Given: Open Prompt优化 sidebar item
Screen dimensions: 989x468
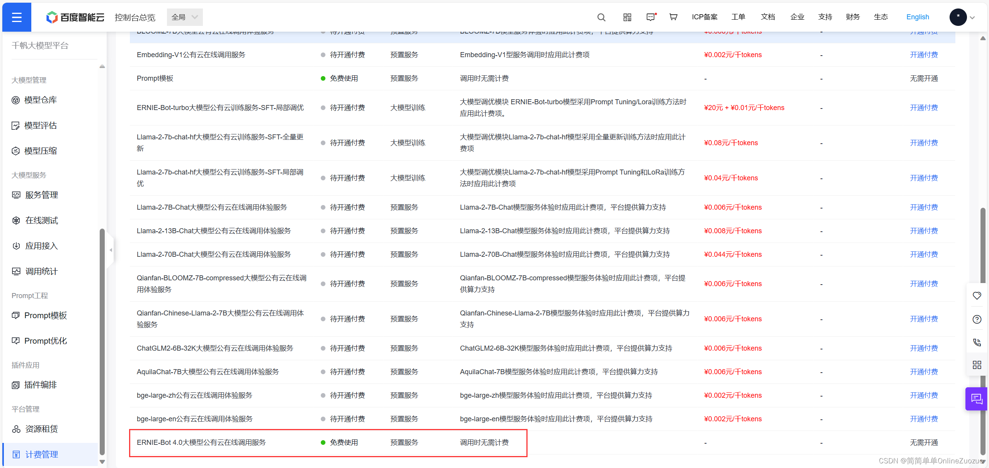Looking at the screenshot, I should 39,341.
